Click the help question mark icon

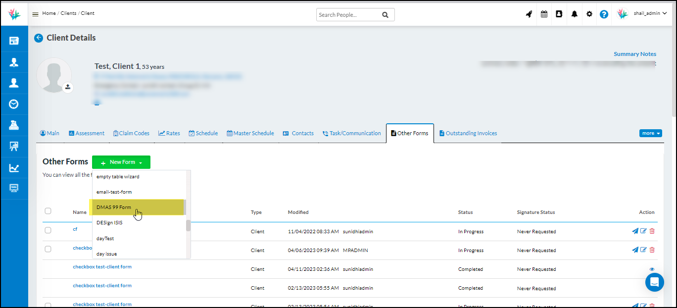point(604,14)
